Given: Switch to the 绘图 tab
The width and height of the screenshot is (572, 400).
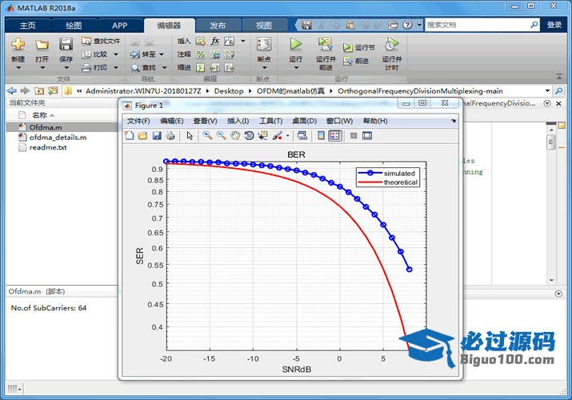Looking at the screenshot, I should pyautogui.click(x=74, y=25).
